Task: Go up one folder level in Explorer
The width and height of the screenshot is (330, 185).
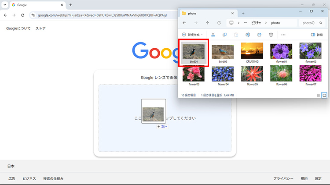Action: click(207, 22)
